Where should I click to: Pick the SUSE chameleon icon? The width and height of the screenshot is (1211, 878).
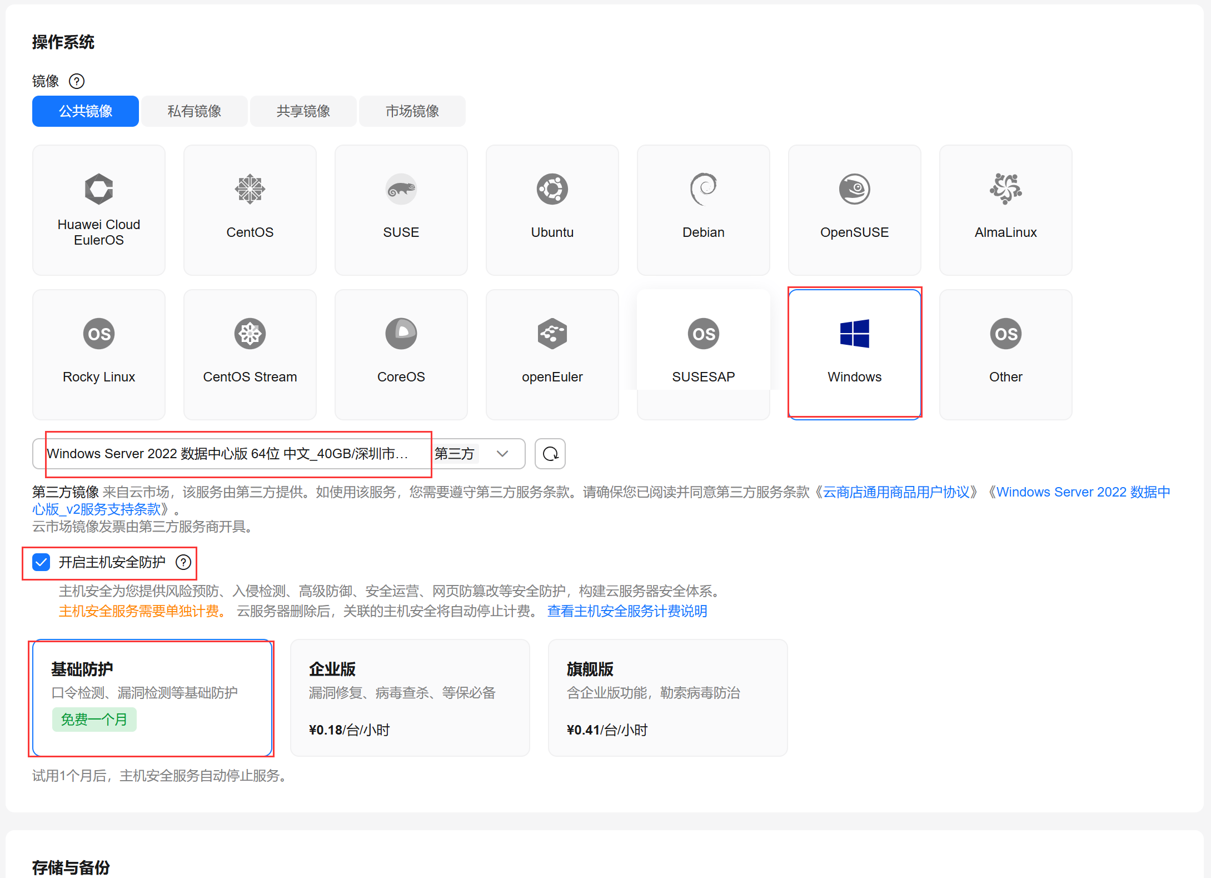click(x=401, y=189)
